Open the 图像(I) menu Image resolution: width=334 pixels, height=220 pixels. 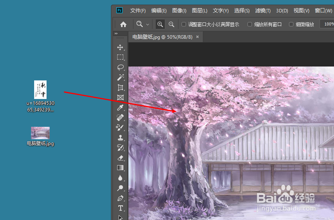(179, 10)
